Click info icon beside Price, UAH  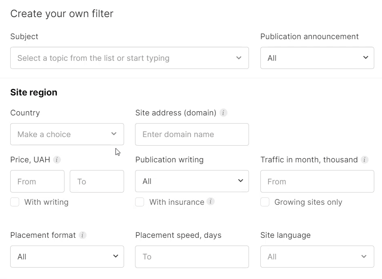57,160
